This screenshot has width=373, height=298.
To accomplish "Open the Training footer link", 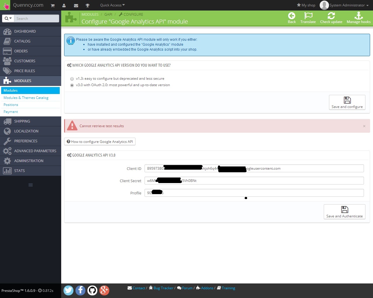I will tap(226, 288).
